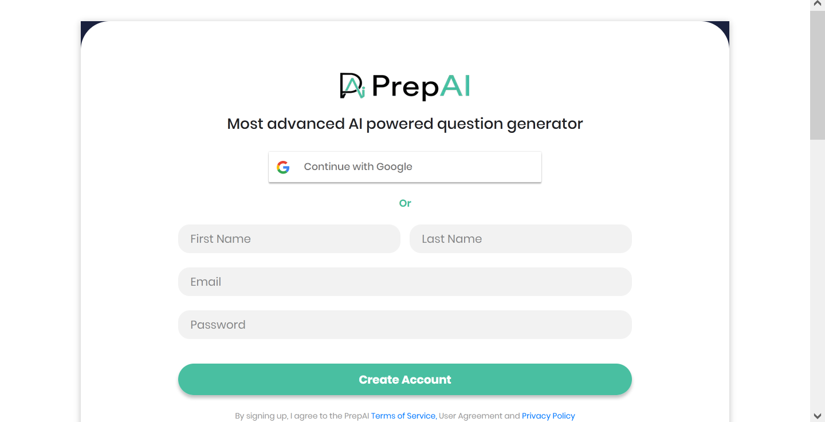
Task: Click the Continue with Google button
Action: coord(405,167)
